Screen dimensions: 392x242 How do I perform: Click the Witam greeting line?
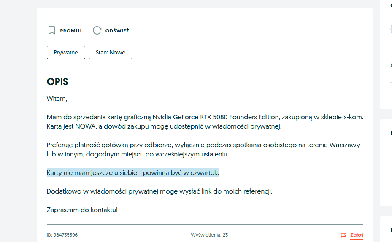coord(57,99)
